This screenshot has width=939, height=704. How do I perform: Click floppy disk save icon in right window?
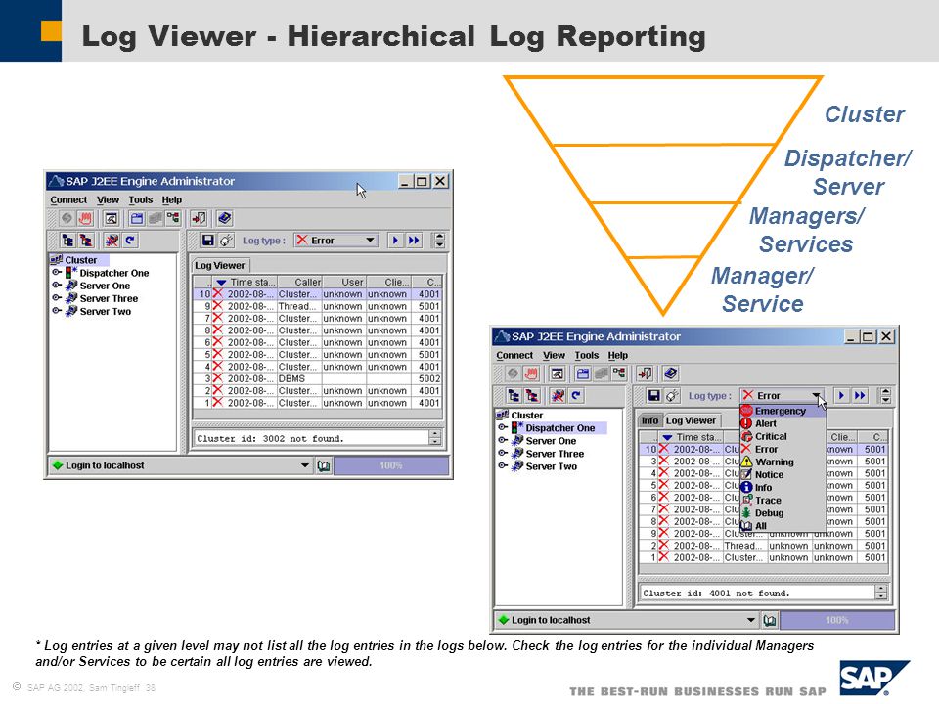click(653, 396)
